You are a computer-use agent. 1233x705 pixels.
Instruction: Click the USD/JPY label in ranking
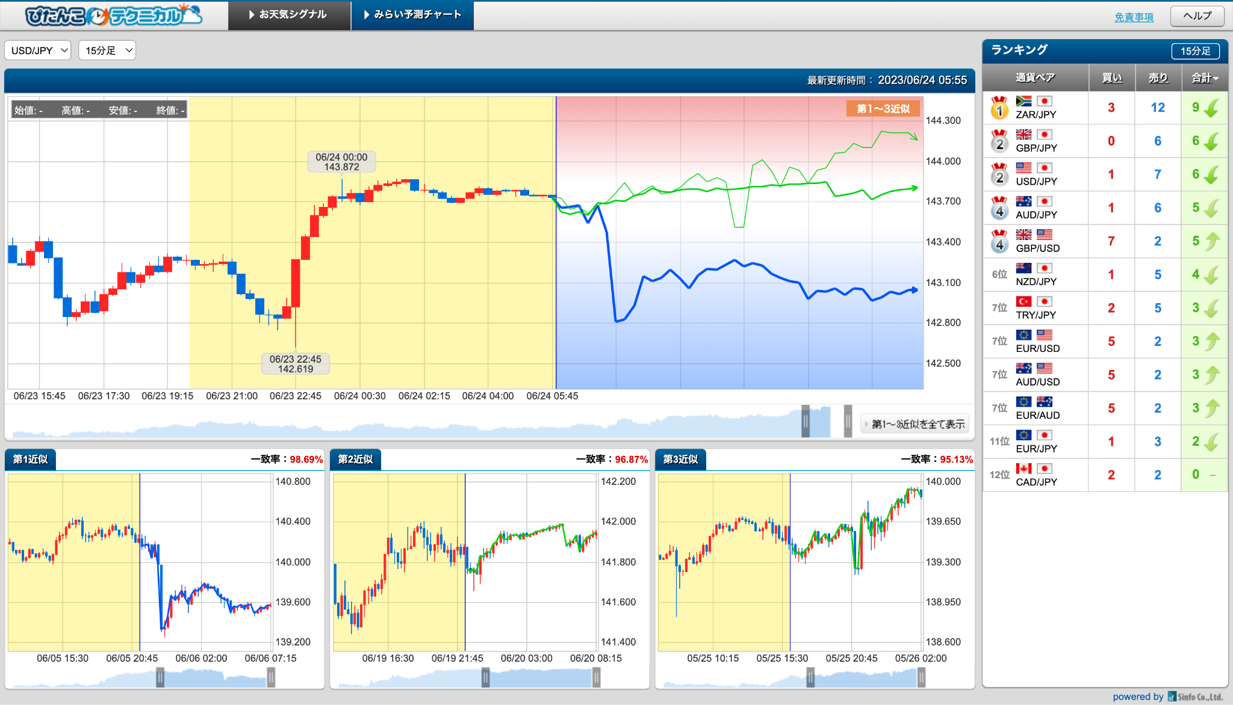1036,181
